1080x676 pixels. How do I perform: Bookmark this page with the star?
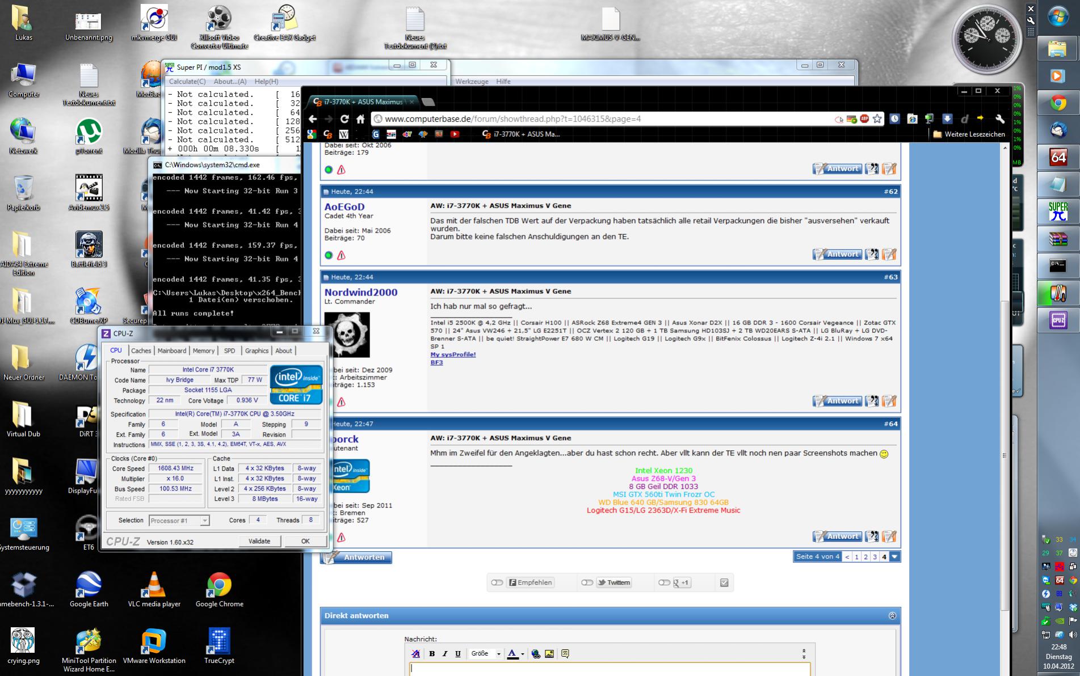pyautogui.click(x=877, y=119)
